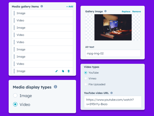The width and height of the screenshot is (154, 116).
Task: Duplicate the last Image gallery item
Action: [63, 71]
